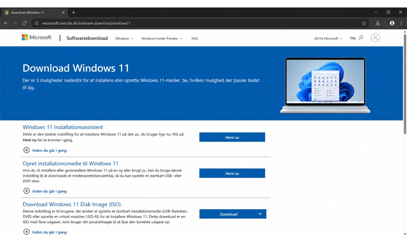Click the browser forward arrow
This screenshot has height=244, width=407.
pos(15,23)
